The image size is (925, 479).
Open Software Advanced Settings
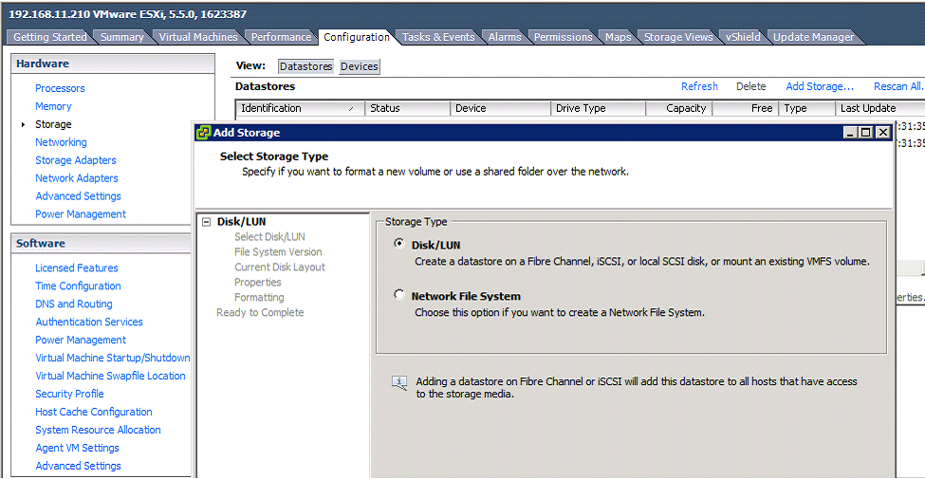(x=78, y=466)
